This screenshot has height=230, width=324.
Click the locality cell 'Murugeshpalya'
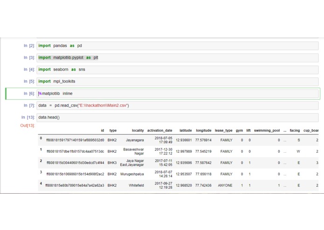[132, 174]
